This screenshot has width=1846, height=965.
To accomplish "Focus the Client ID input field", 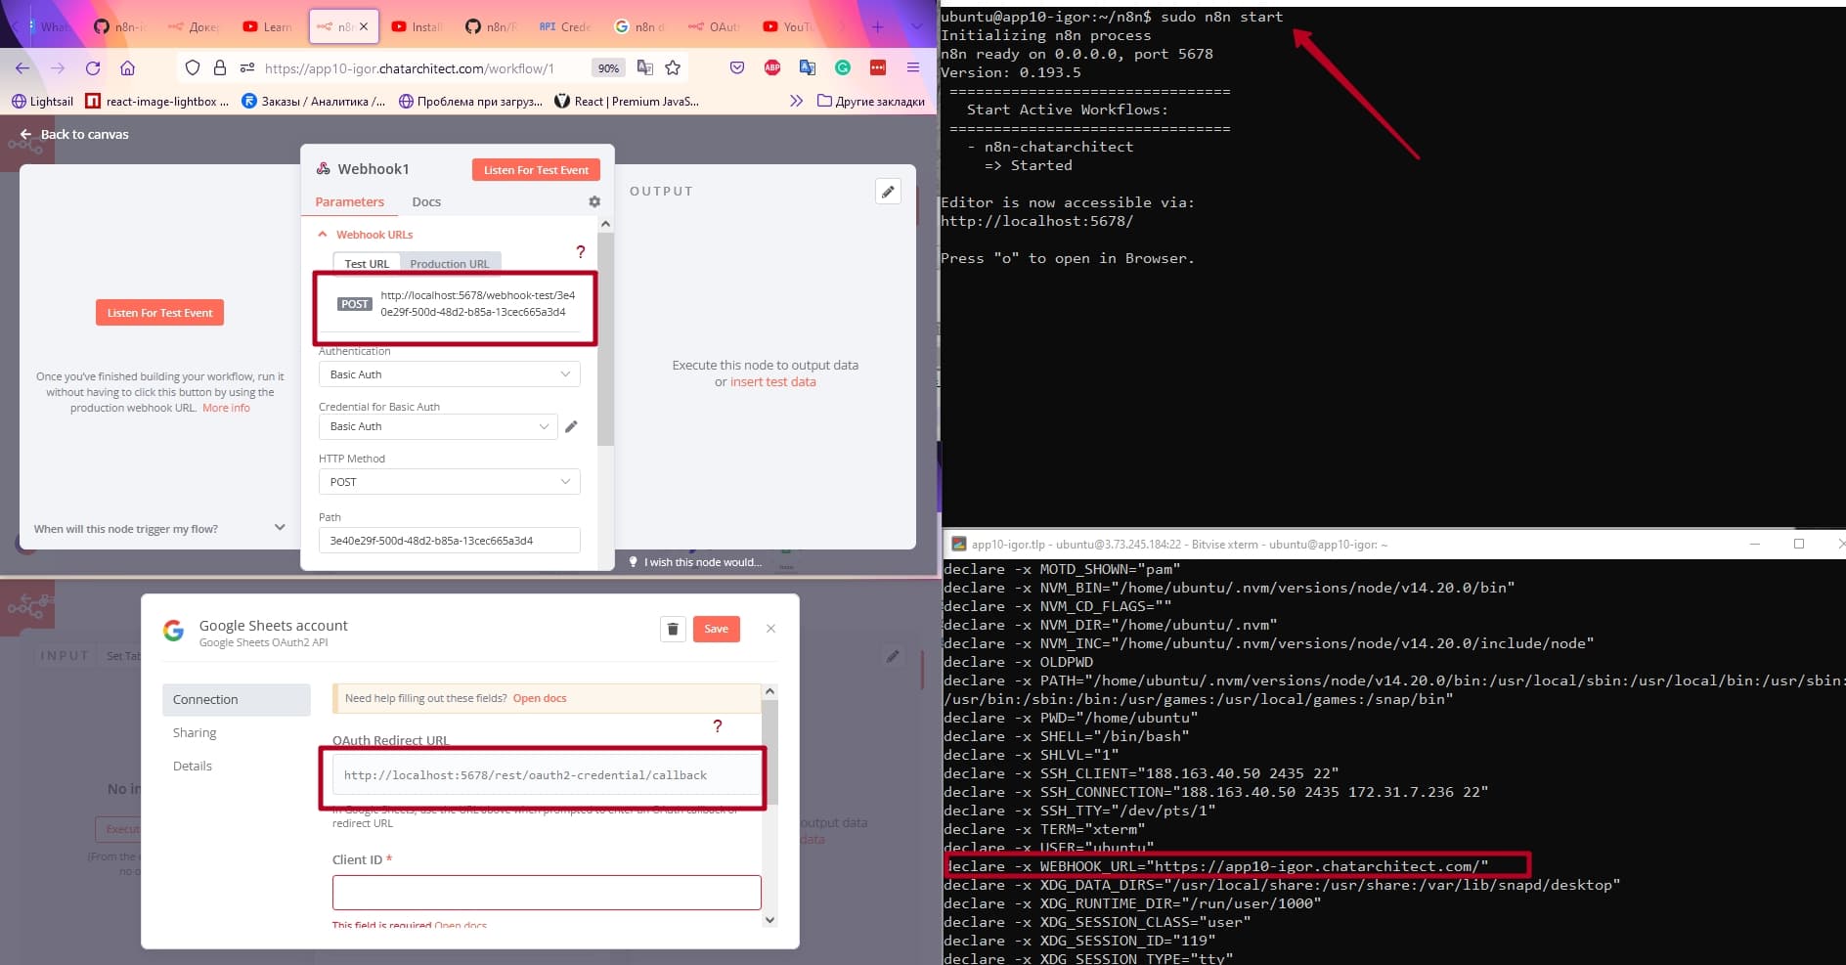I will [547, 893].
